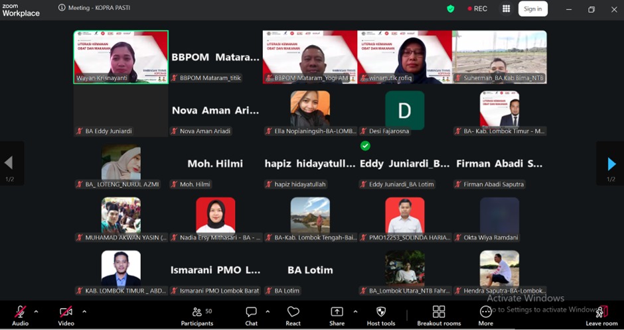Open the apps grid icon
This screenshot has width=624, height=330.
pos(507,9)
